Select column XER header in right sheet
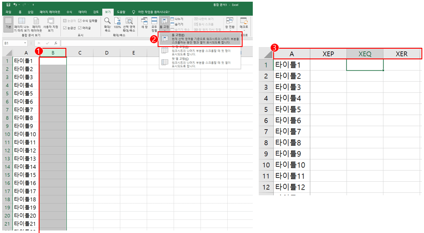424x233 pixels. coord(401,54)
